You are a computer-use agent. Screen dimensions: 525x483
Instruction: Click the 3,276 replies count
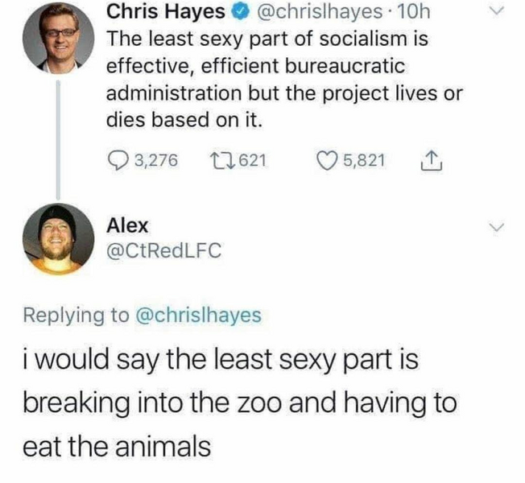point(155,160)
